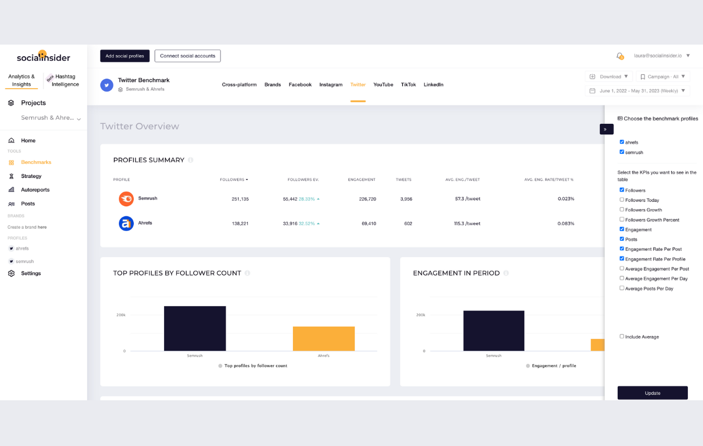Screen dimensions: 703x446
Task: Switch to the Brands tab
Action: pos(273,85)
